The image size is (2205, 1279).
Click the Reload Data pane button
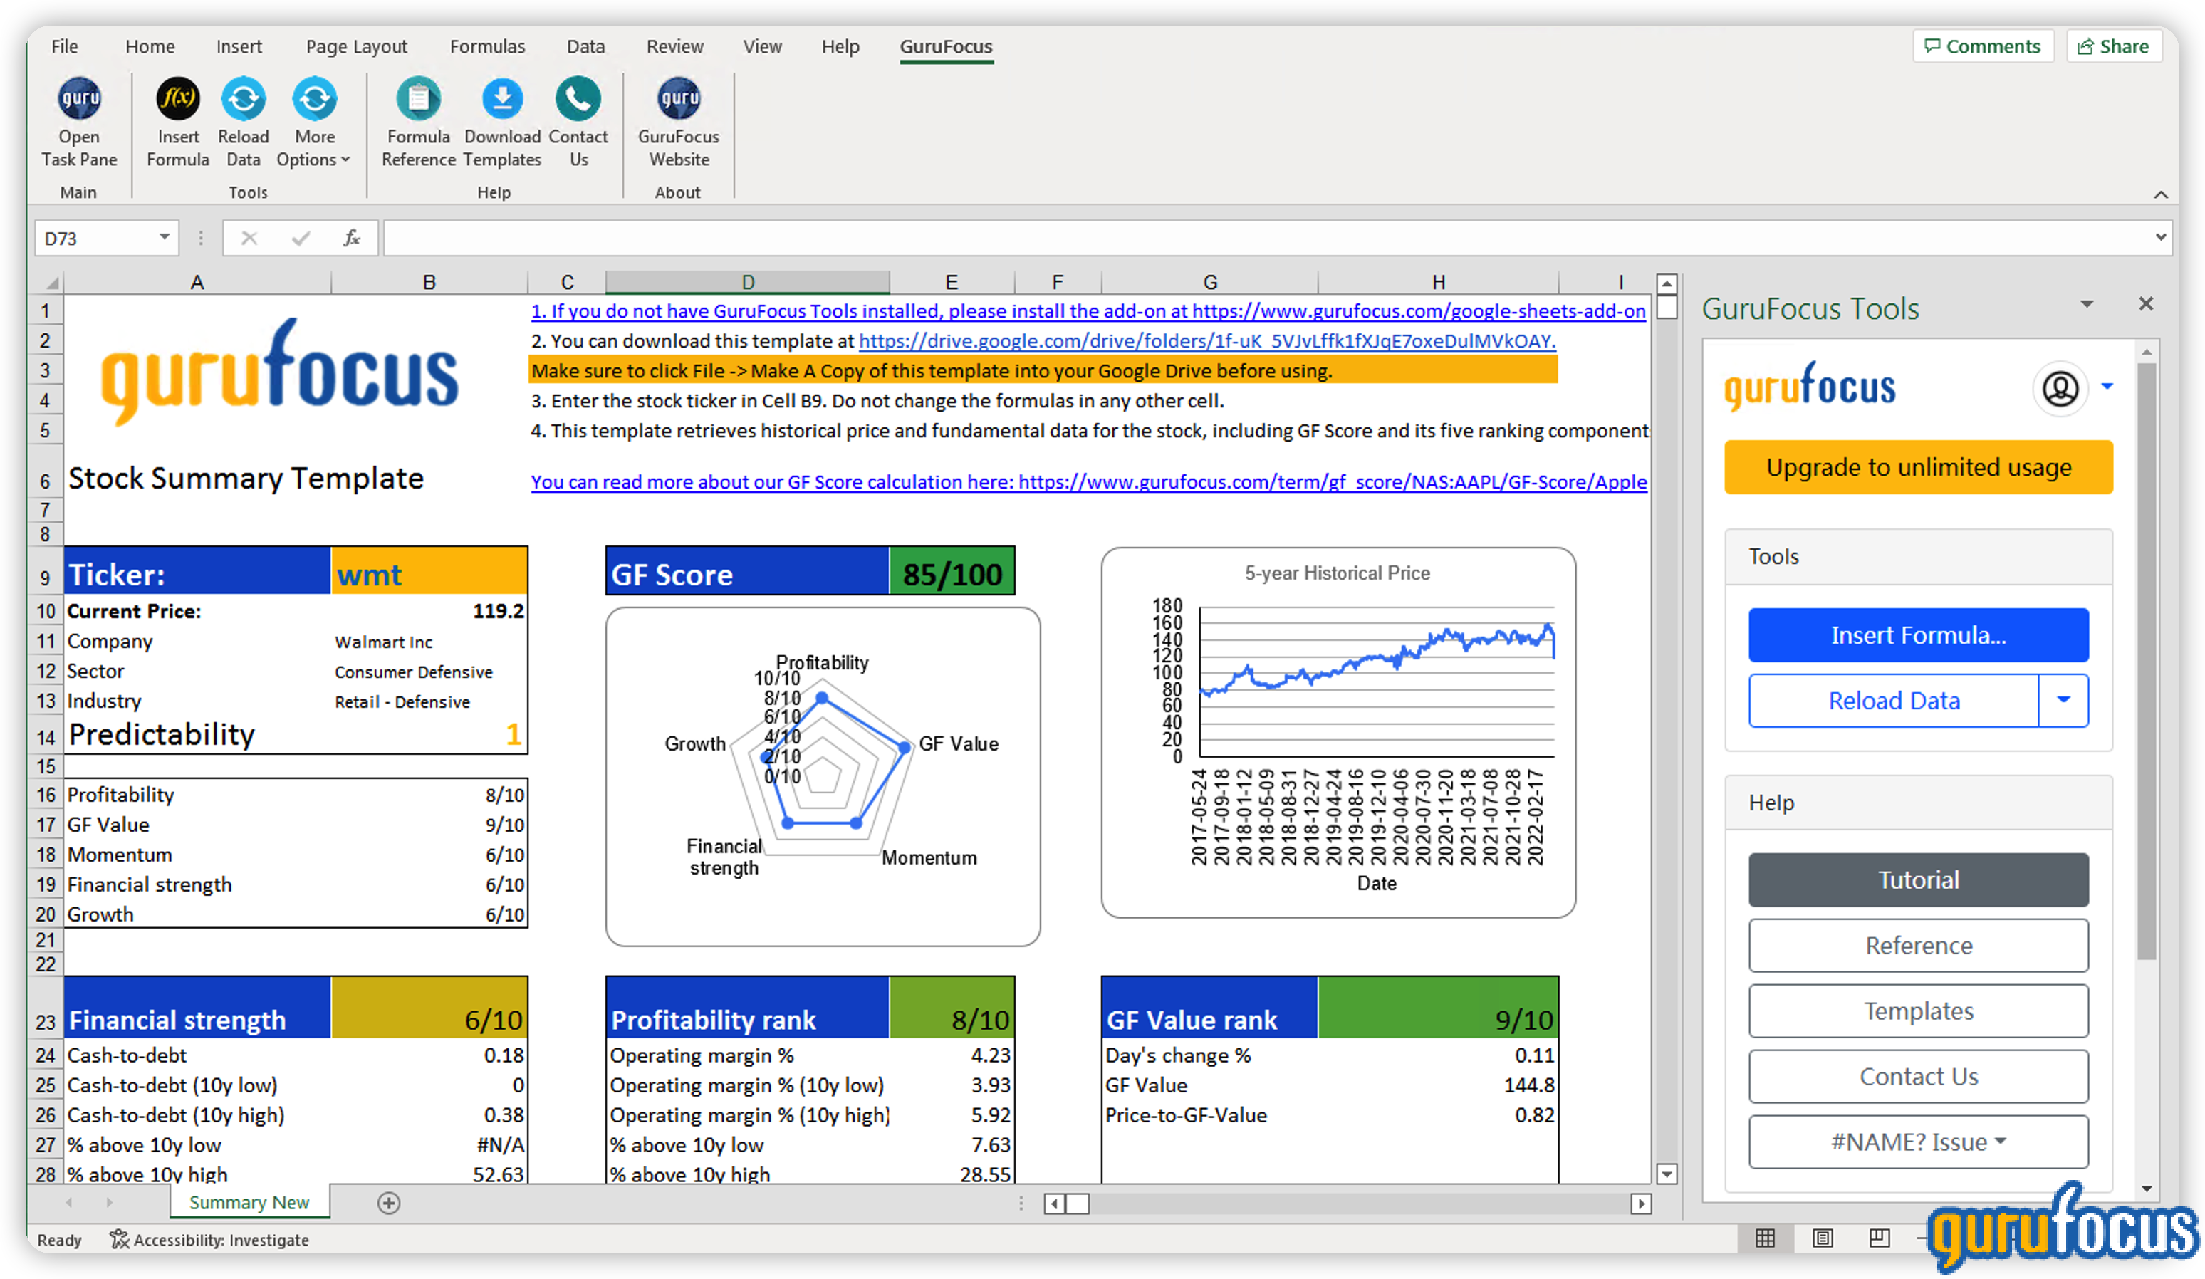[1894, 701]
